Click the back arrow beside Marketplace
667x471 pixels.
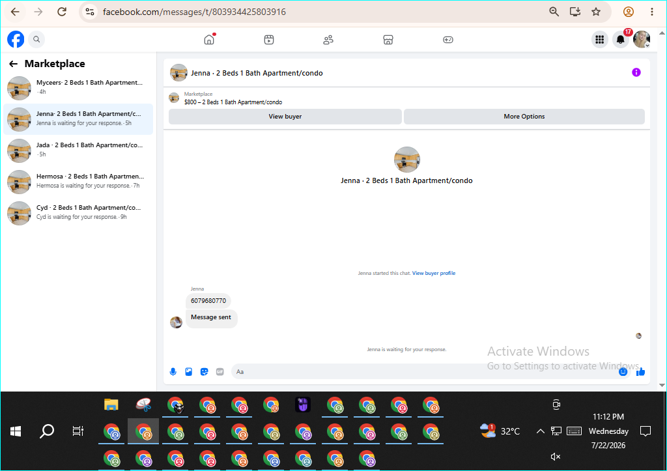tap(13, 64)
